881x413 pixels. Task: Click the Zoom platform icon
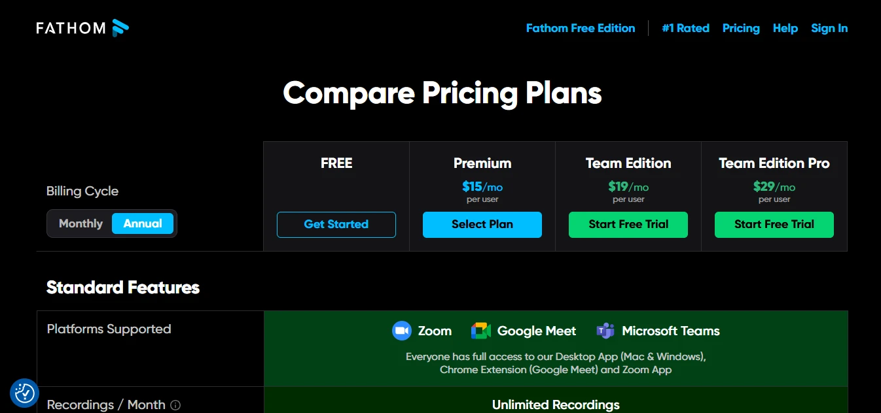401,331
